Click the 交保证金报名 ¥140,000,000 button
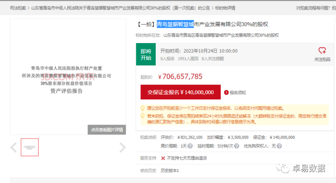This screenshot has height=183, width=336. (180, 92)
